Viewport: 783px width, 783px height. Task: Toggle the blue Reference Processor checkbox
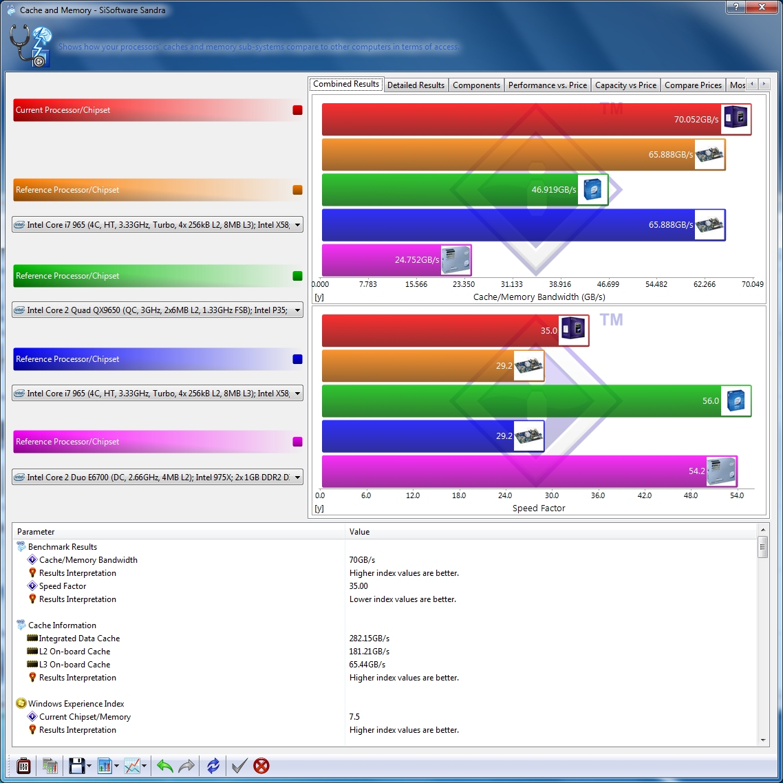click(x=298, y=359)
